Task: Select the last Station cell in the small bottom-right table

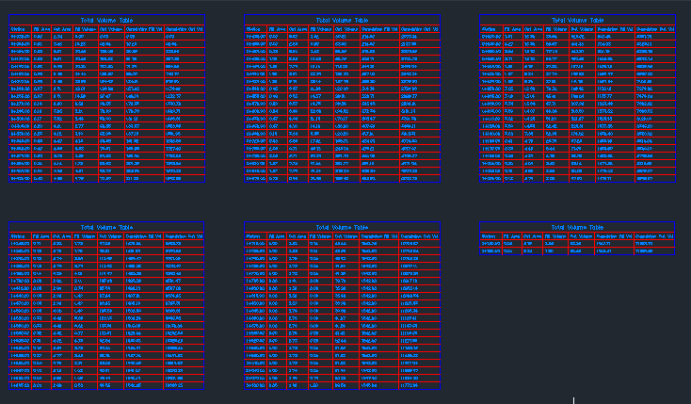Action: coord(490,251)
